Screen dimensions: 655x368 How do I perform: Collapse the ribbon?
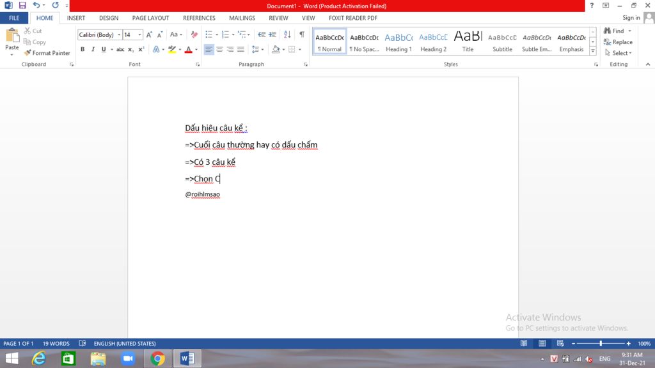648,65
